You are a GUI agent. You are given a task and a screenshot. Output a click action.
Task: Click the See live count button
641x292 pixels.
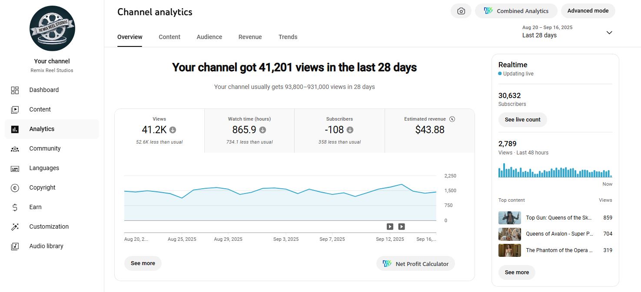click(522, 120)
